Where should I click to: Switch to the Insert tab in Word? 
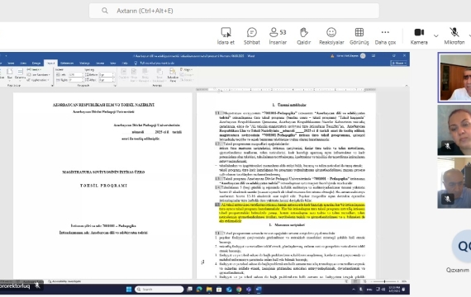click(11, 63)
